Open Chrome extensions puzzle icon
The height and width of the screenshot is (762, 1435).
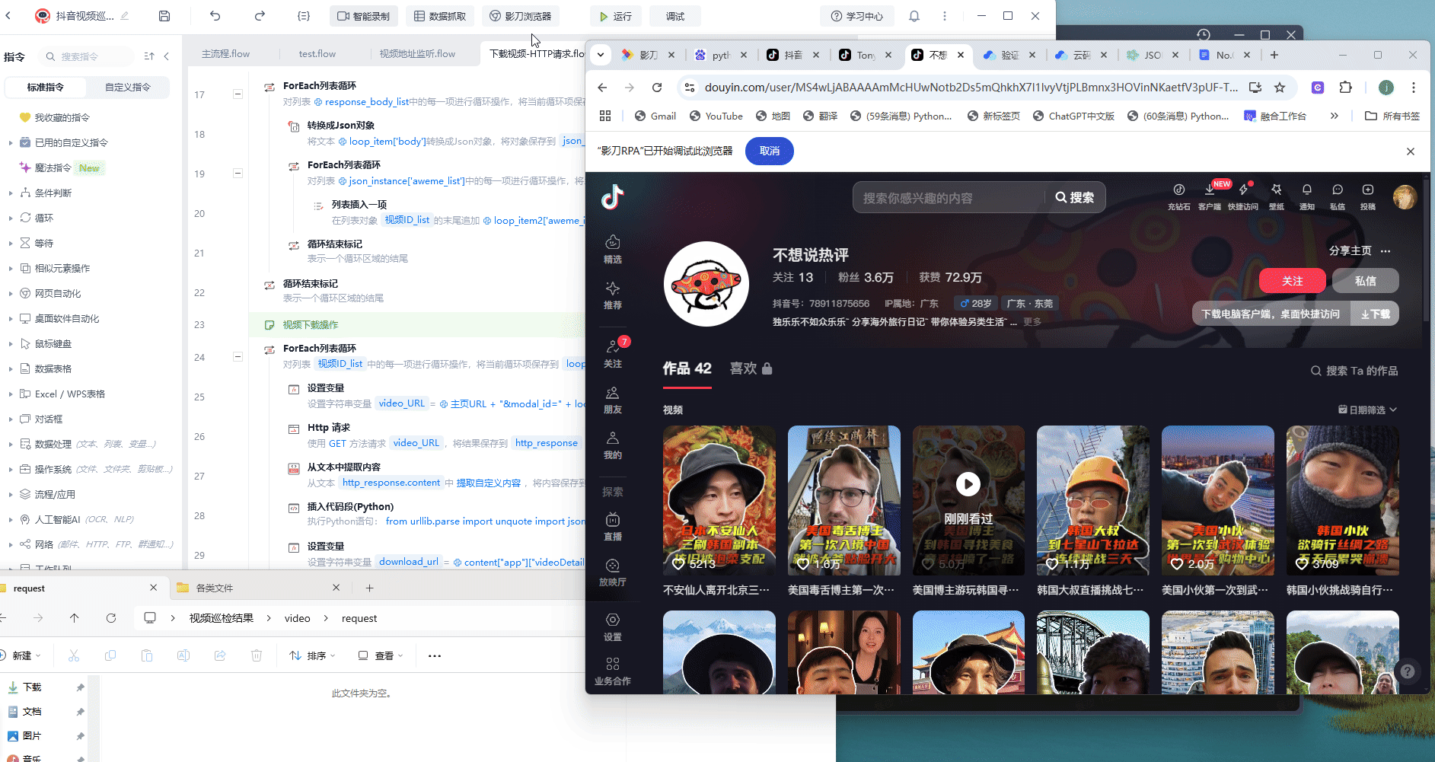point(1345,88)
